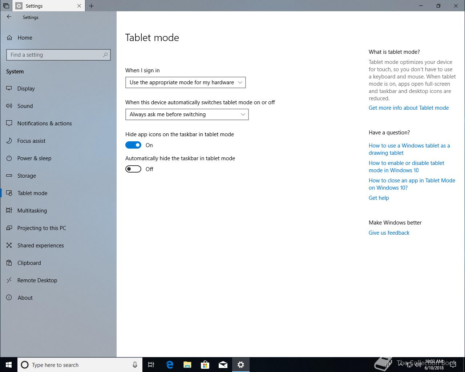Open About via info icon
The height and width of the screenshot is (372, 465).
9,298
